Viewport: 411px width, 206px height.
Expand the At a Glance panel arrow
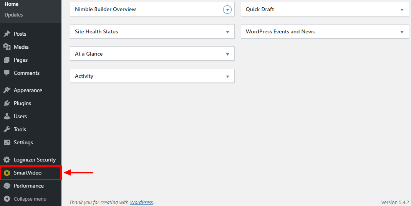pos(227,54)
